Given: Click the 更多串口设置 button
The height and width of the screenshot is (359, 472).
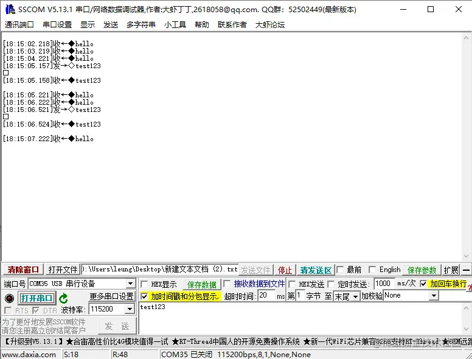Looking at the screenshot, I should 112,296.
